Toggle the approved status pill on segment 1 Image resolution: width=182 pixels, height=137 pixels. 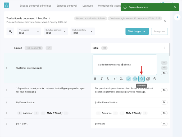(x=164, y=63)
